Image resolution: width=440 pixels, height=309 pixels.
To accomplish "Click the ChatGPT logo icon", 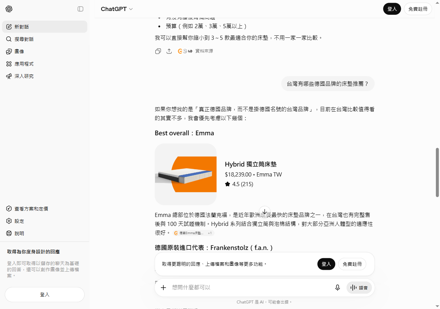I will [9, 9].
